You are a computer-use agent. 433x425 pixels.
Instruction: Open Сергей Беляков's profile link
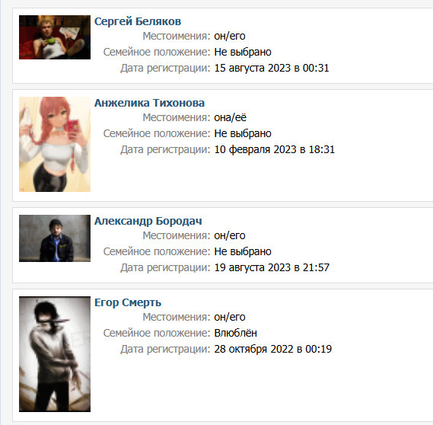[x=138, y=21]
